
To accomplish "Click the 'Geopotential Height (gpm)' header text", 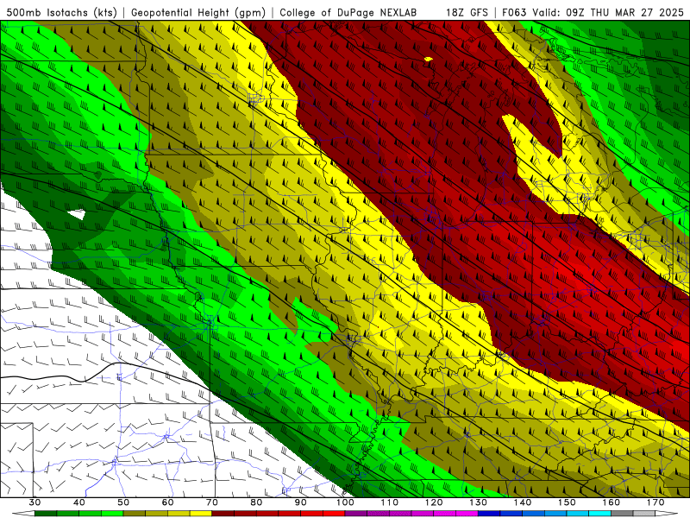I will (198, 13).
